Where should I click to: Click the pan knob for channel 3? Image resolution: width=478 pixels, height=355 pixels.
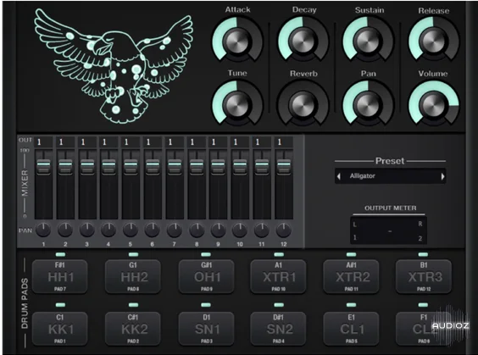pyautogui.click(x=87, y=230)
